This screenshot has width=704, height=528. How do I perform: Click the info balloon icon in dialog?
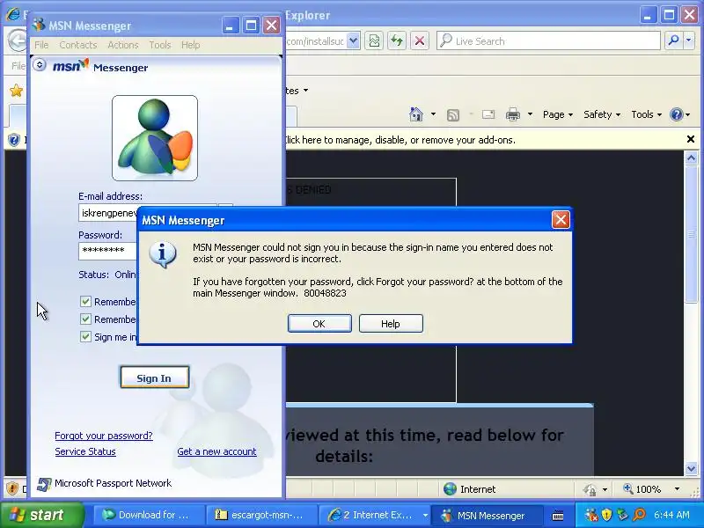[x=163, y=255]
